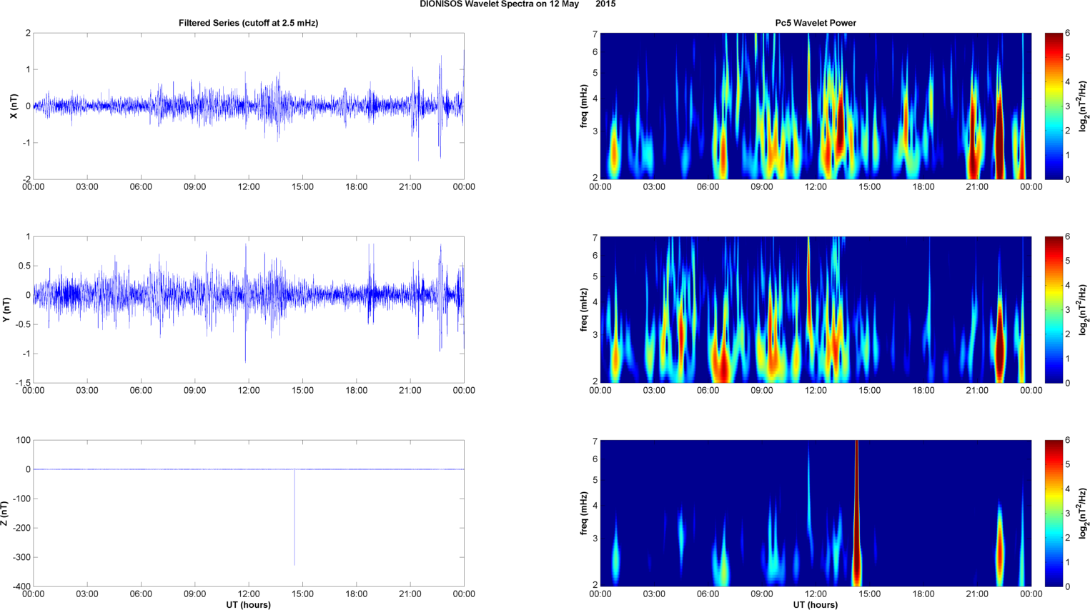Select the 'X (nT)' axis label
Viewport: 1090px width, 610px height.
[13, 106]
